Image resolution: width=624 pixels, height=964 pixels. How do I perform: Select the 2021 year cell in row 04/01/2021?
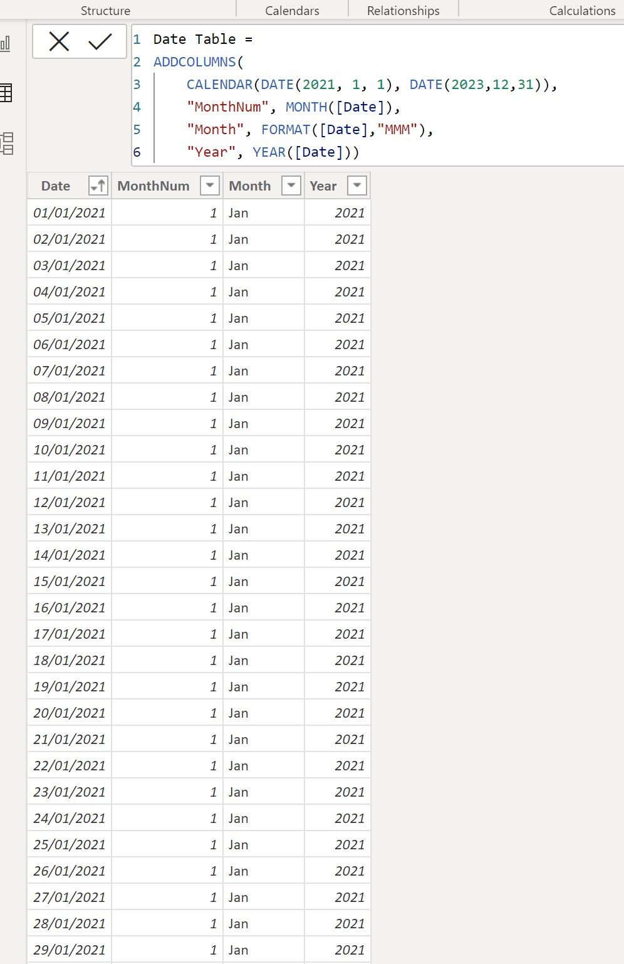point(338,291)
